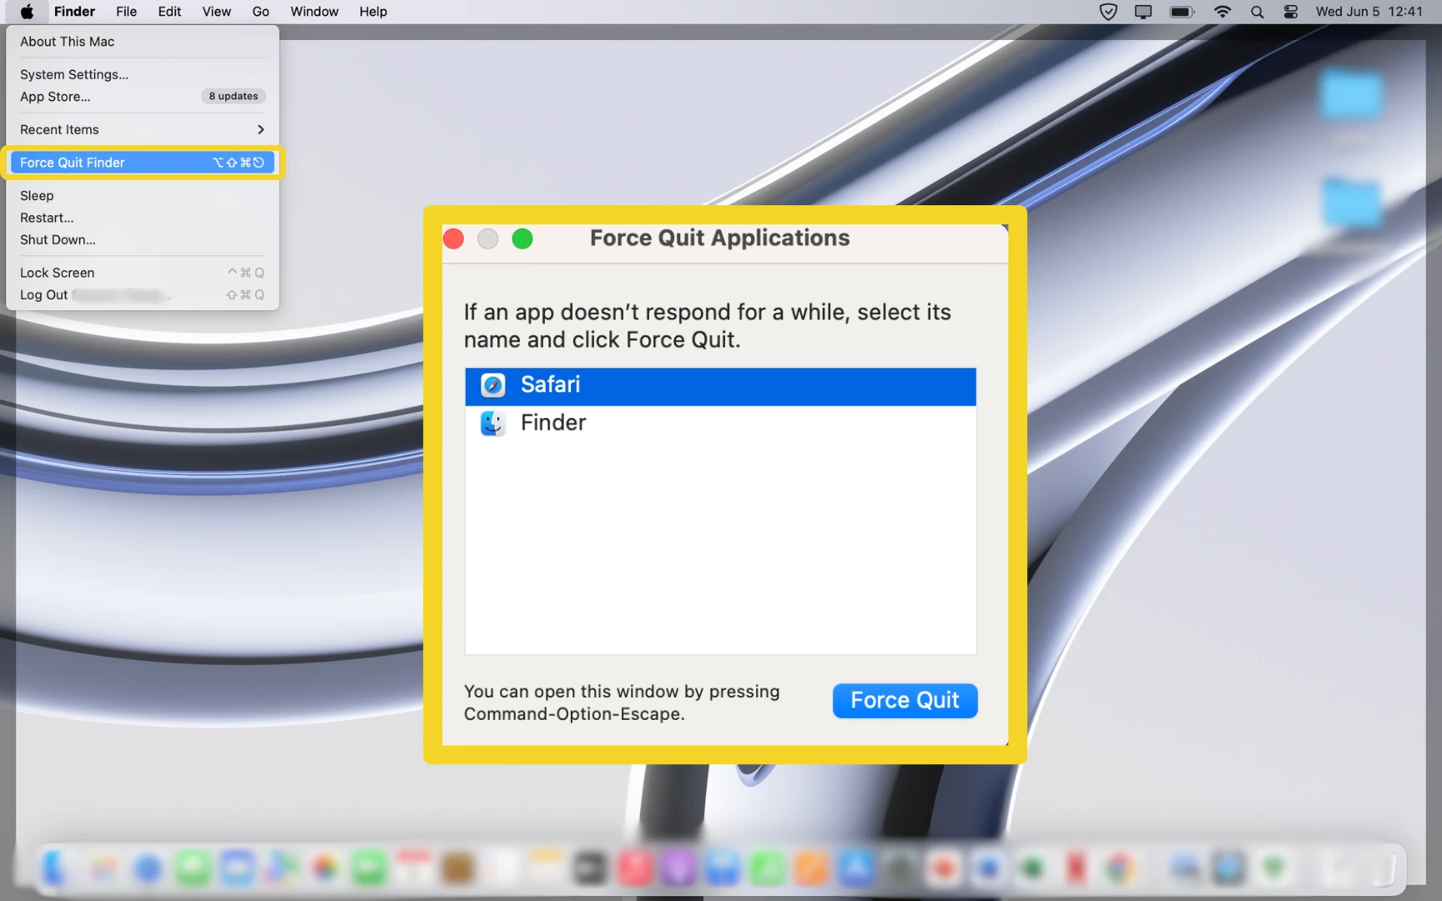Open the View menu

(216, 12)
